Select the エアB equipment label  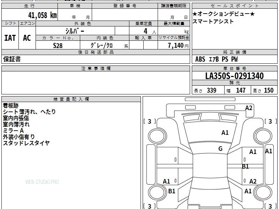click(x=214, y=59)
